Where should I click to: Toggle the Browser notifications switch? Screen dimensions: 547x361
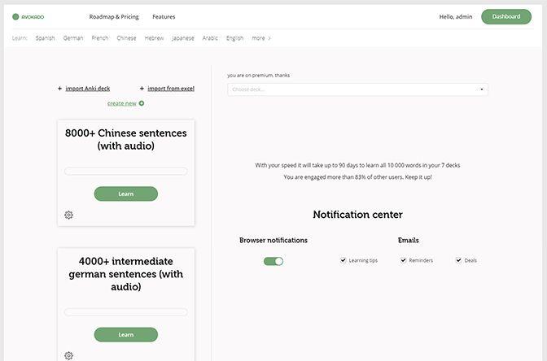click(273, 261)
